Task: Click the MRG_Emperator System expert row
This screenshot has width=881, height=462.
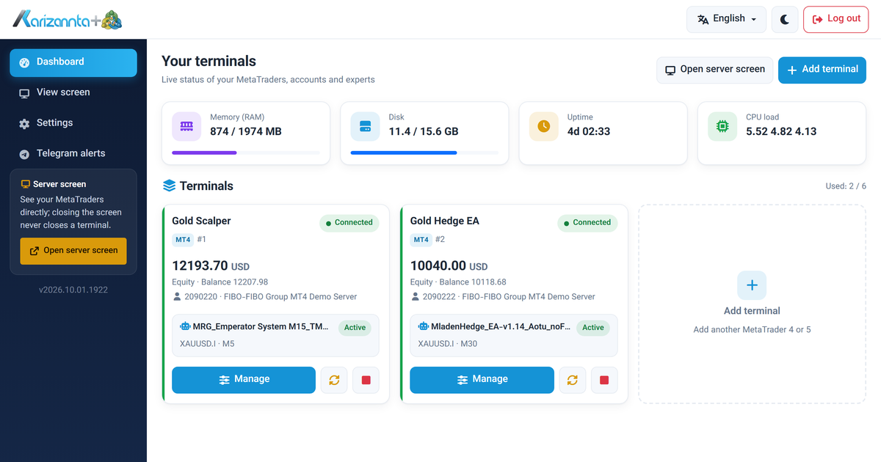Action: (x=275, y=335)
